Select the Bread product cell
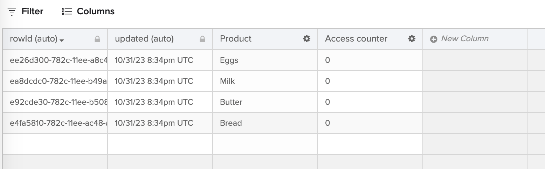Image resolution: width=545 pixels, height=169 pixels. tap(231, 123)
